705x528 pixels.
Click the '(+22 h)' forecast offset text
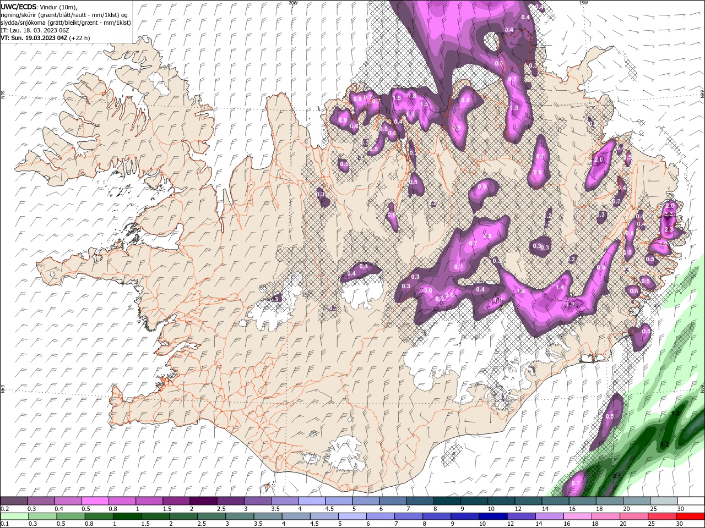[x=80, y=38]
